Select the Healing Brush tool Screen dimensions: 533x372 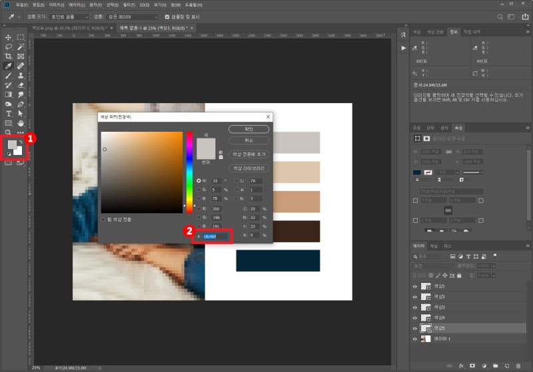[21, 66]
